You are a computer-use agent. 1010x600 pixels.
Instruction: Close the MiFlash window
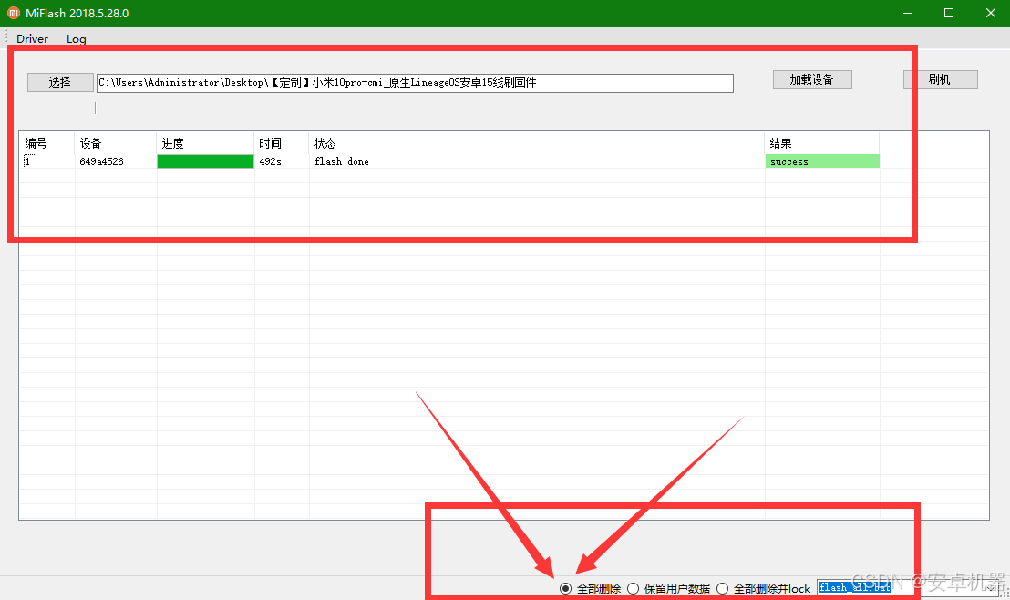click(990, 13)
